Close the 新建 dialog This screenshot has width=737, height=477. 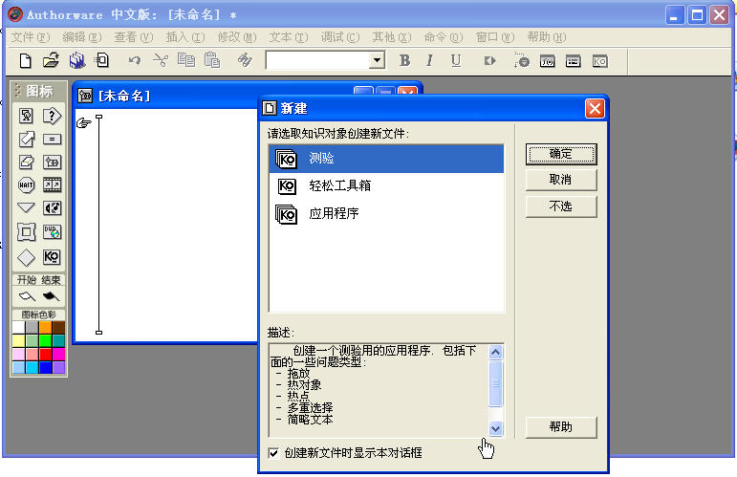595,109
